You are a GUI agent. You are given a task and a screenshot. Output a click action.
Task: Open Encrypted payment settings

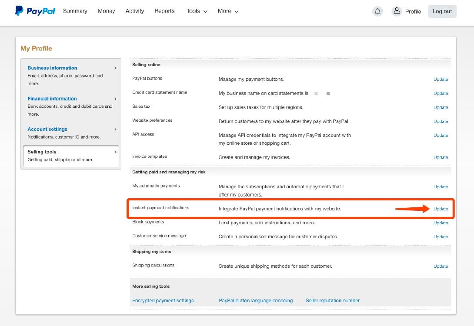163,301
